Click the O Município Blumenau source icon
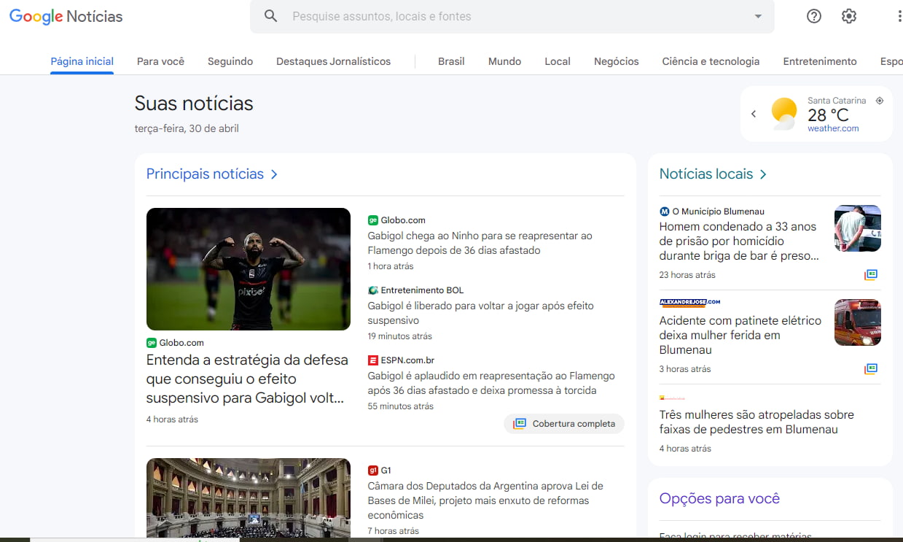Screen dimensions: 903x542 pos(664,212)
